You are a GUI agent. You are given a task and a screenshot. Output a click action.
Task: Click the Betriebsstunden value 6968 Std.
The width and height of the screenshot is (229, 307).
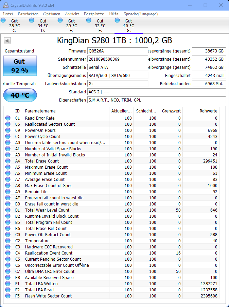(209, 83)
